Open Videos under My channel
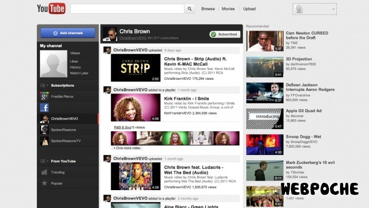This screenshot has height=208, width=369. 75,53
